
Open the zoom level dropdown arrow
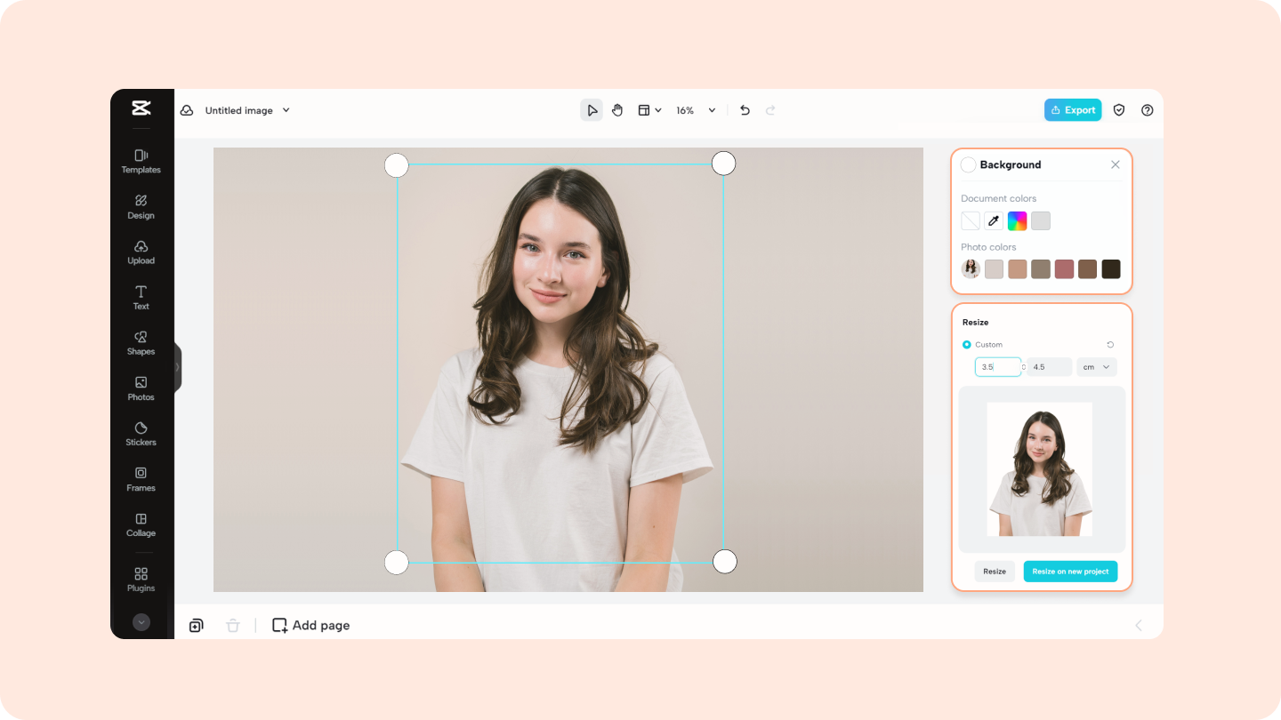coord(712,110)
